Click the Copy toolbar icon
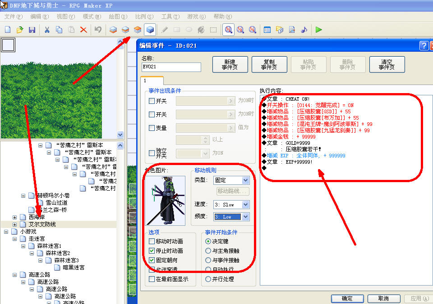 coord(59,30)
